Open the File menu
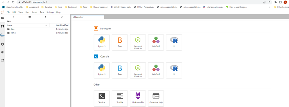The image size is (289, 107). [8, 12]
